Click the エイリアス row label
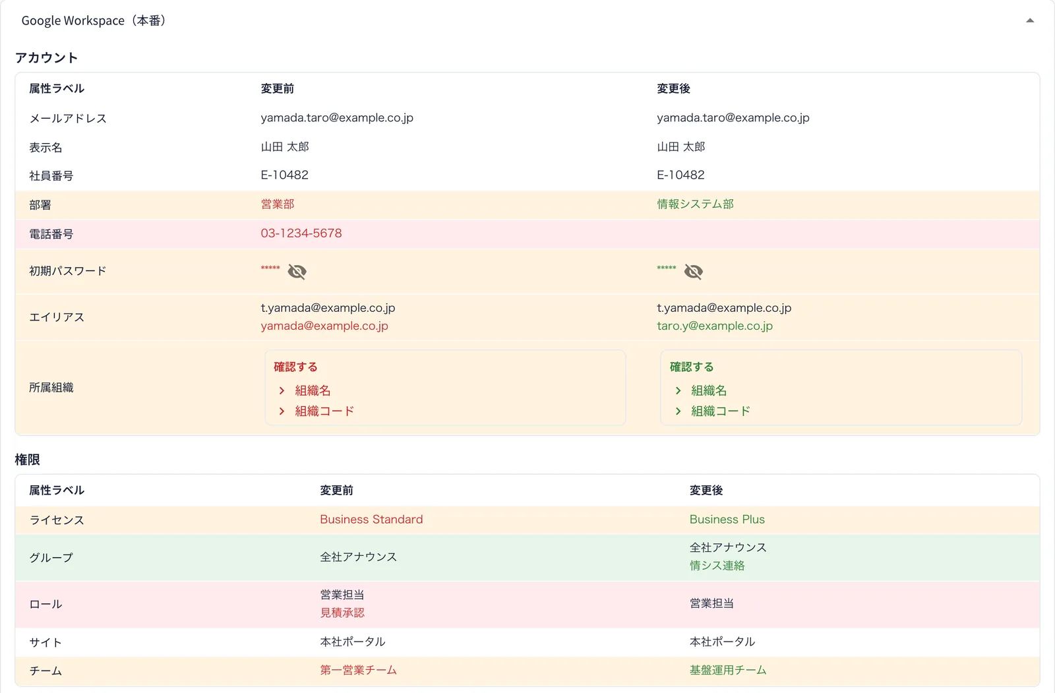 (x=57, y=317)
